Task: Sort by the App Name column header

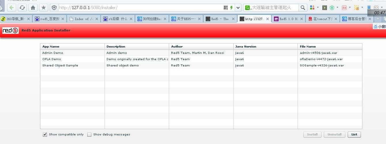Action: (72, 46)
